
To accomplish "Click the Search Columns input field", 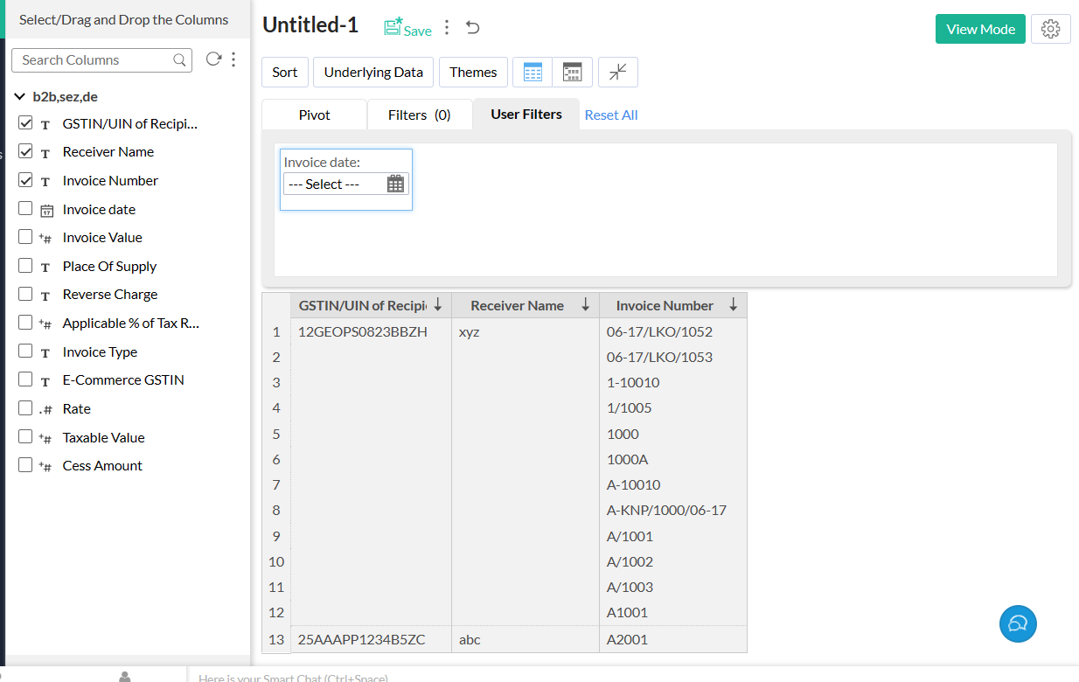I will pos(96,60).
